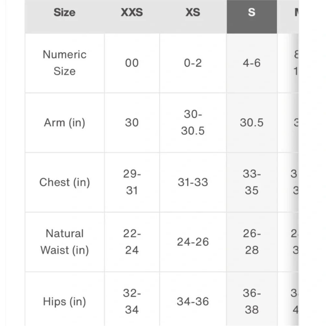Click the S numeric size 4-6 cell

[251, 63]
